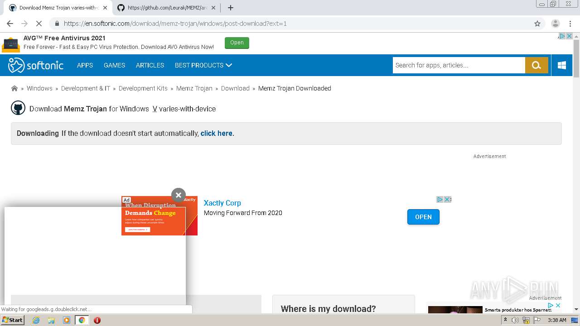Click the blue OPEN ad button

pyautogui.click(x=423, y=217)
